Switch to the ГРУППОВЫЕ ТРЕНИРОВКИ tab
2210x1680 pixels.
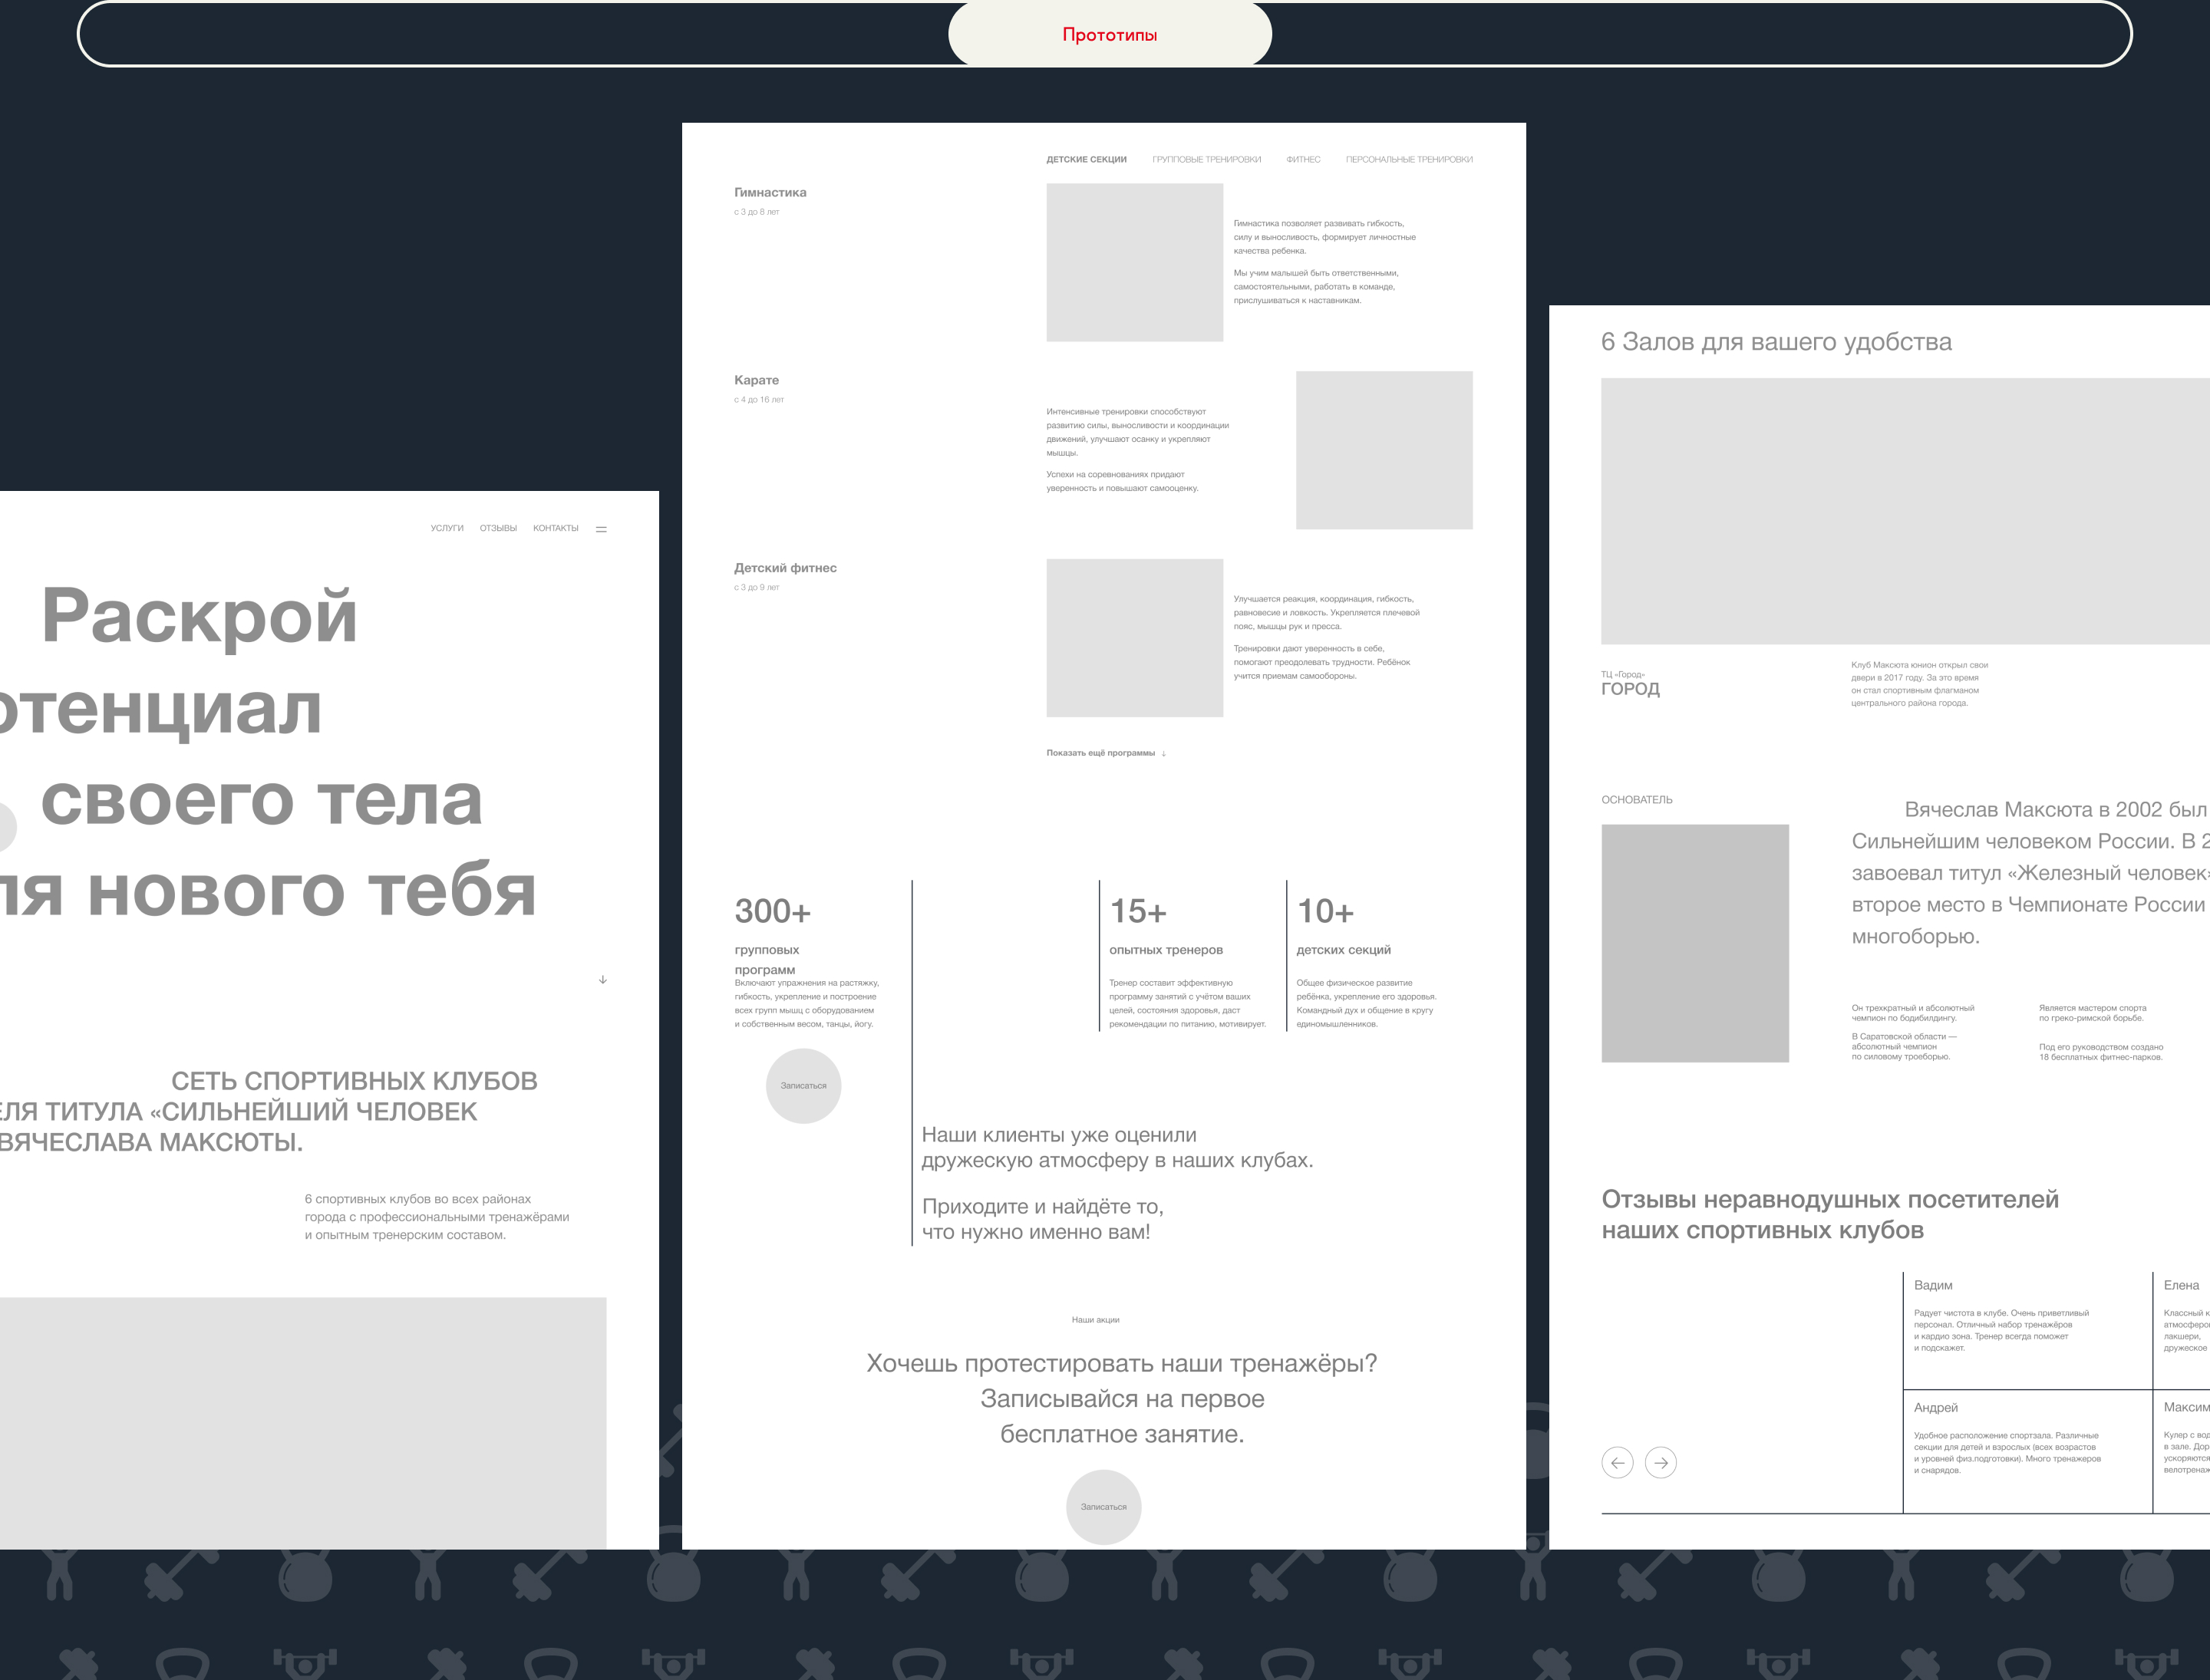[x=1206, y=160]
